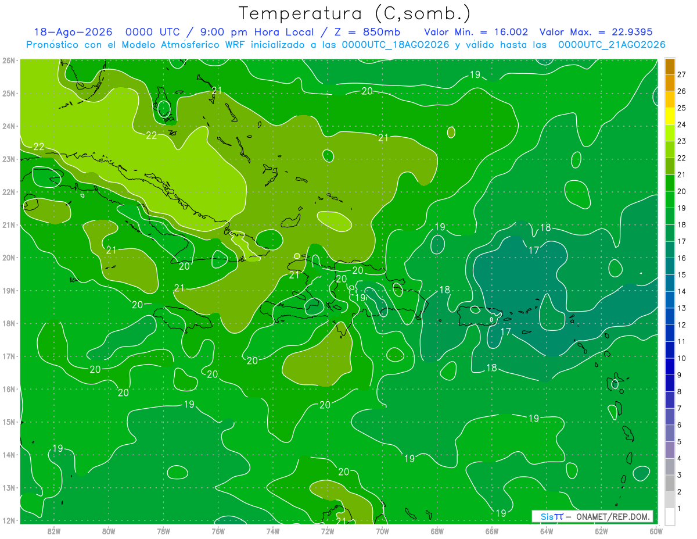Click the legend scale label '5'
The image size is (697, 539).
click(679, 442)
